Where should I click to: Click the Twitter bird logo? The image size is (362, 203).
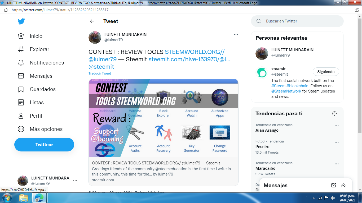[21, 21]
